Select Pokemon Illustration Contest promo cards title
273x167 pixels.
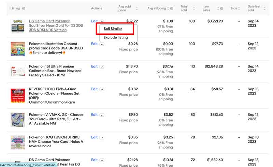[56, 48]
